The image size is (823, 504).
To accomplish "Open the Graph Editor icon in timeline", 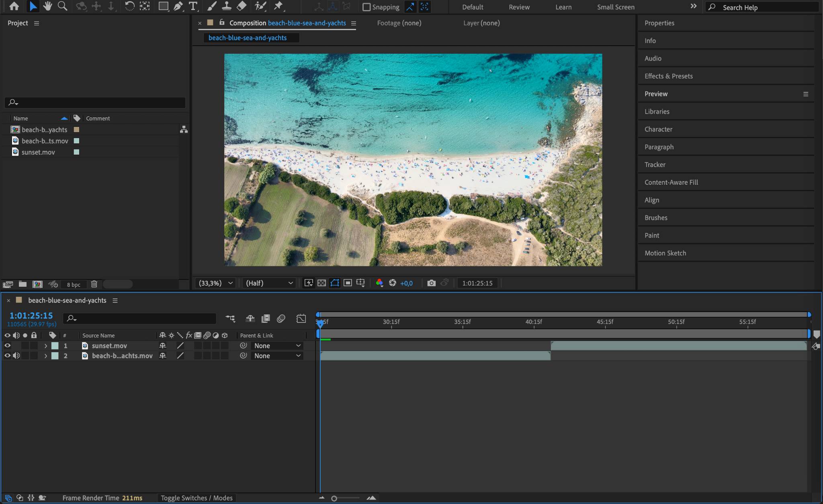I will coord(301,318).
